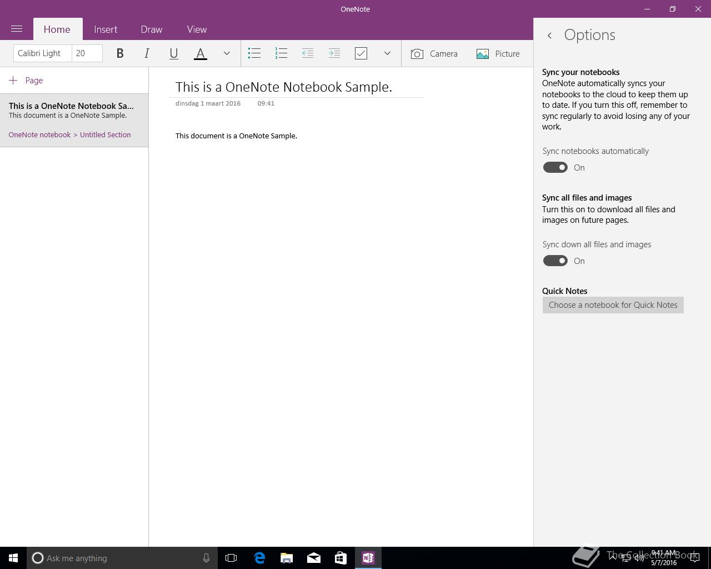Select the OneNote Notebook Sample page in list
The width and height of the screenshot is (711, 569).
pos(74,120)
